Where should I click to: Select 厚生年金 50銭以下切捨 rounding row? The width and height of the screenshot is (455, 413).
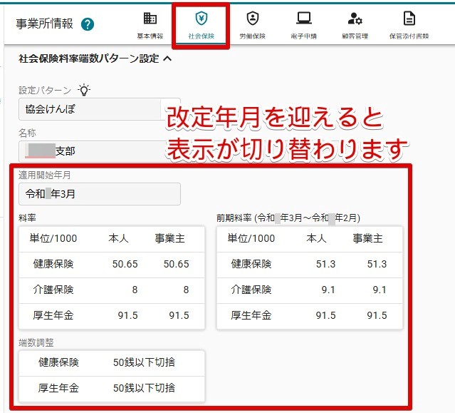(x=112, y=389)
